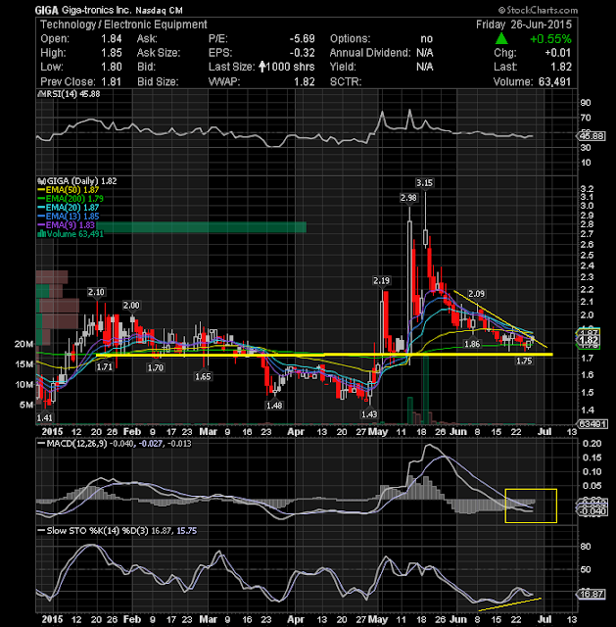This screenshot has height=627, width=616.
Task: Click the Annual Dividend N/A value
Action: click(424, 53)
